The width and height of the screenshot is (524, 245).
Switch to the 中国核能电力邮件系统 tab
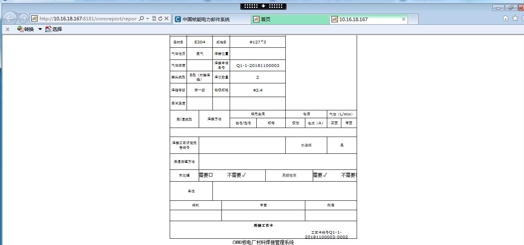tap(212, 18)
